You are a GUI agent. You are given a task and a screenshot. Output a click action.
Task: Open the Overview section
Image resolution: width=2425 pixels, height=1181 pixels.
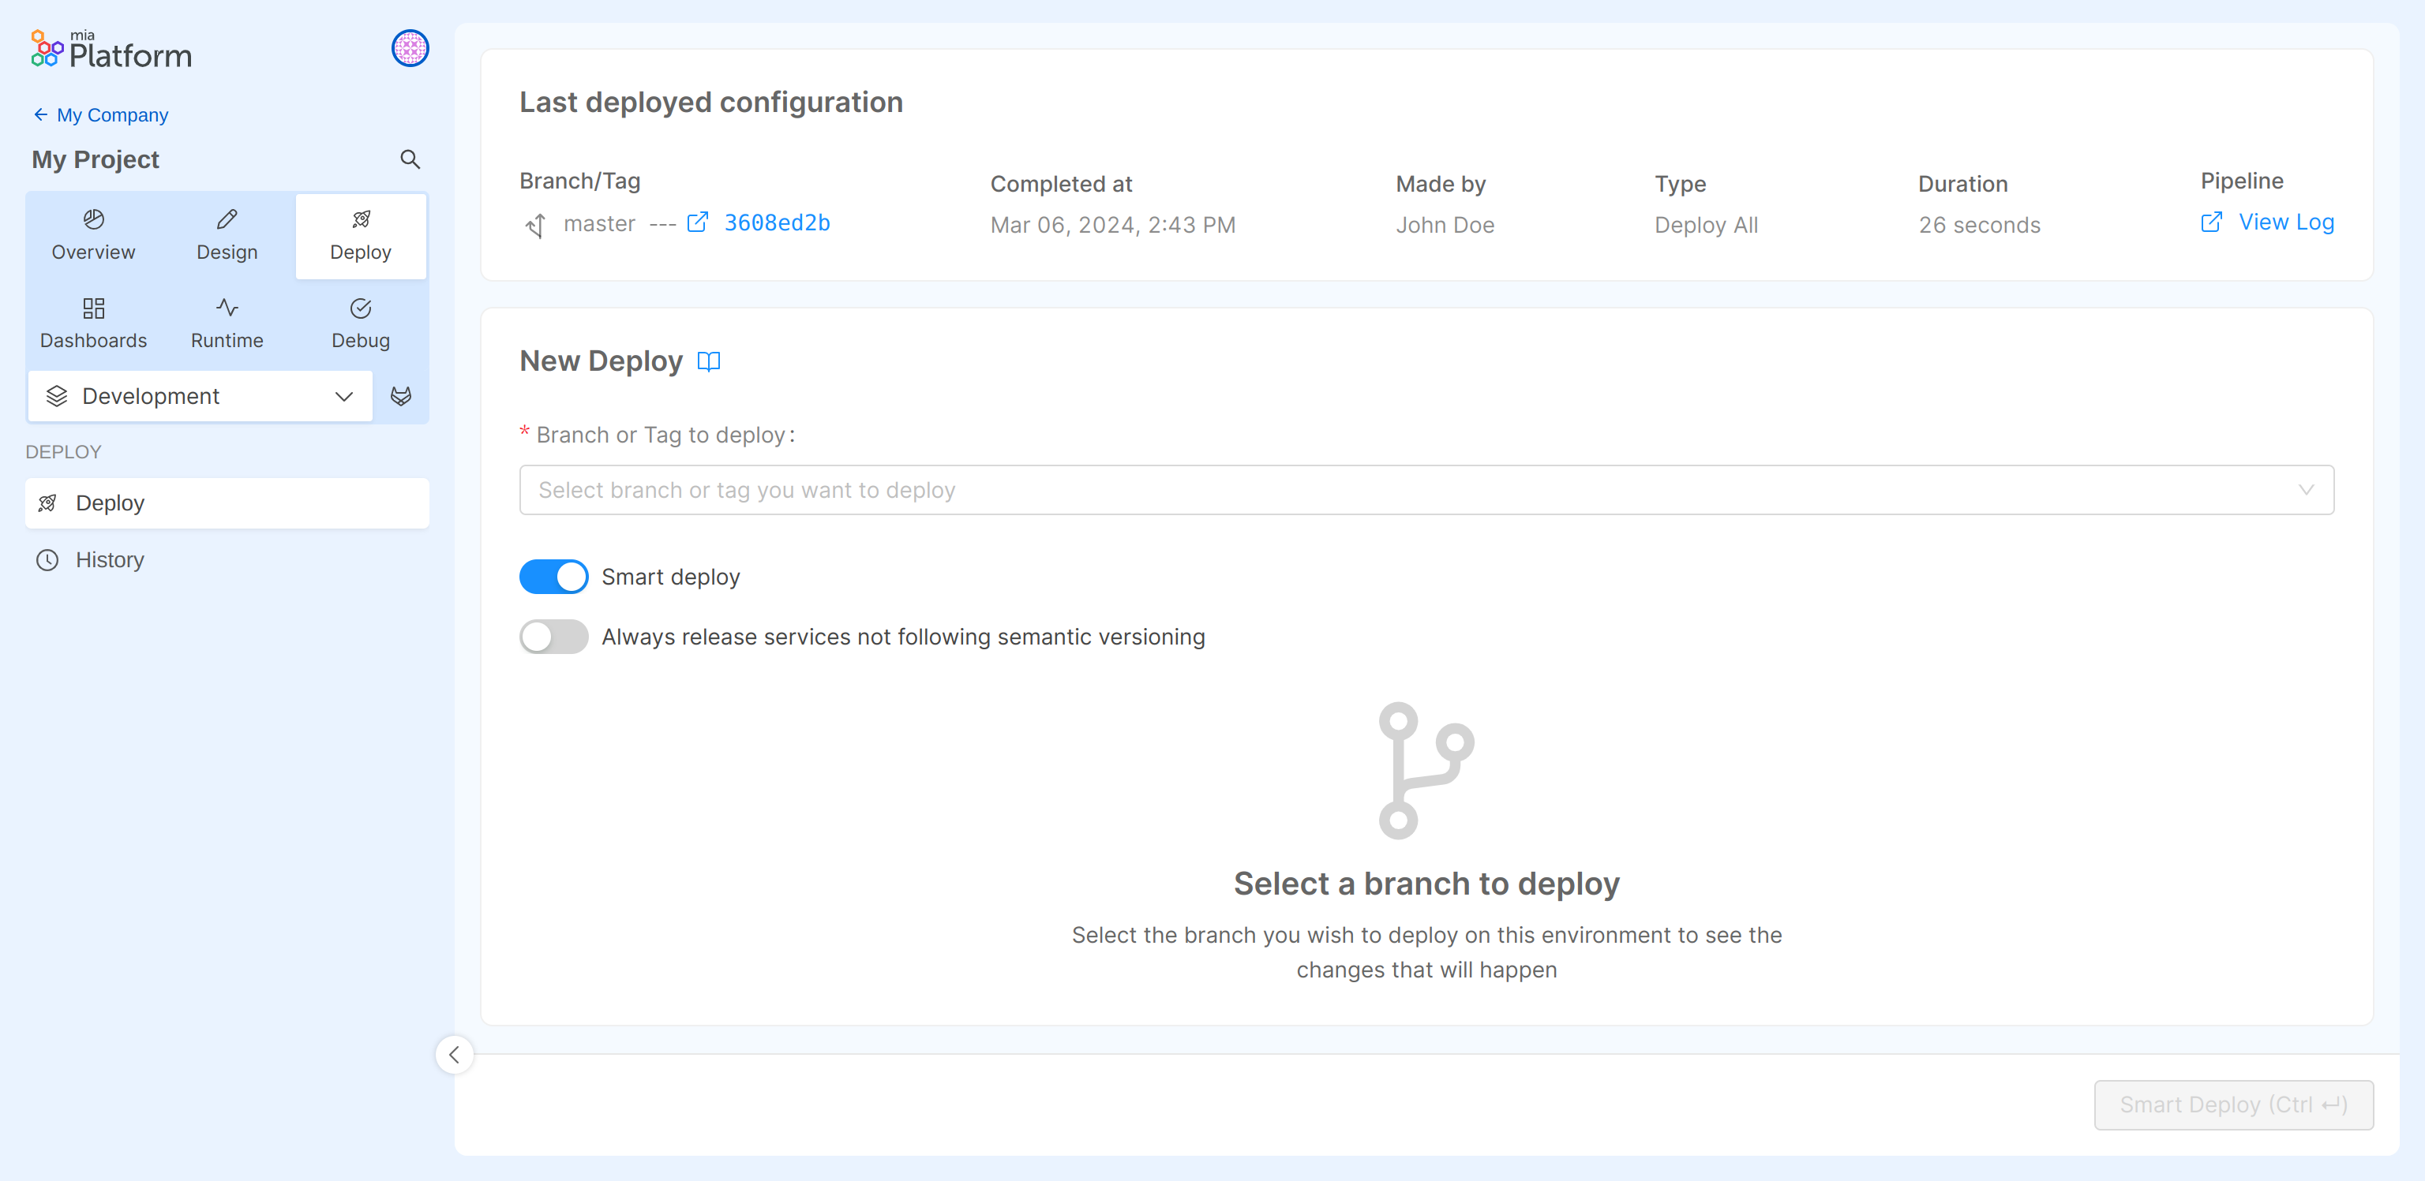(x=93, y=235)
